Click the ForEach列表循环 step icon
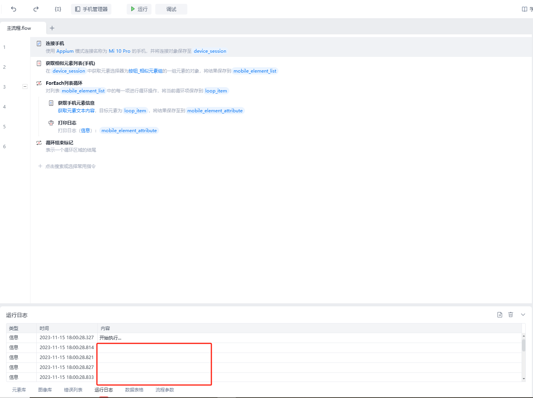 [39, 83]
